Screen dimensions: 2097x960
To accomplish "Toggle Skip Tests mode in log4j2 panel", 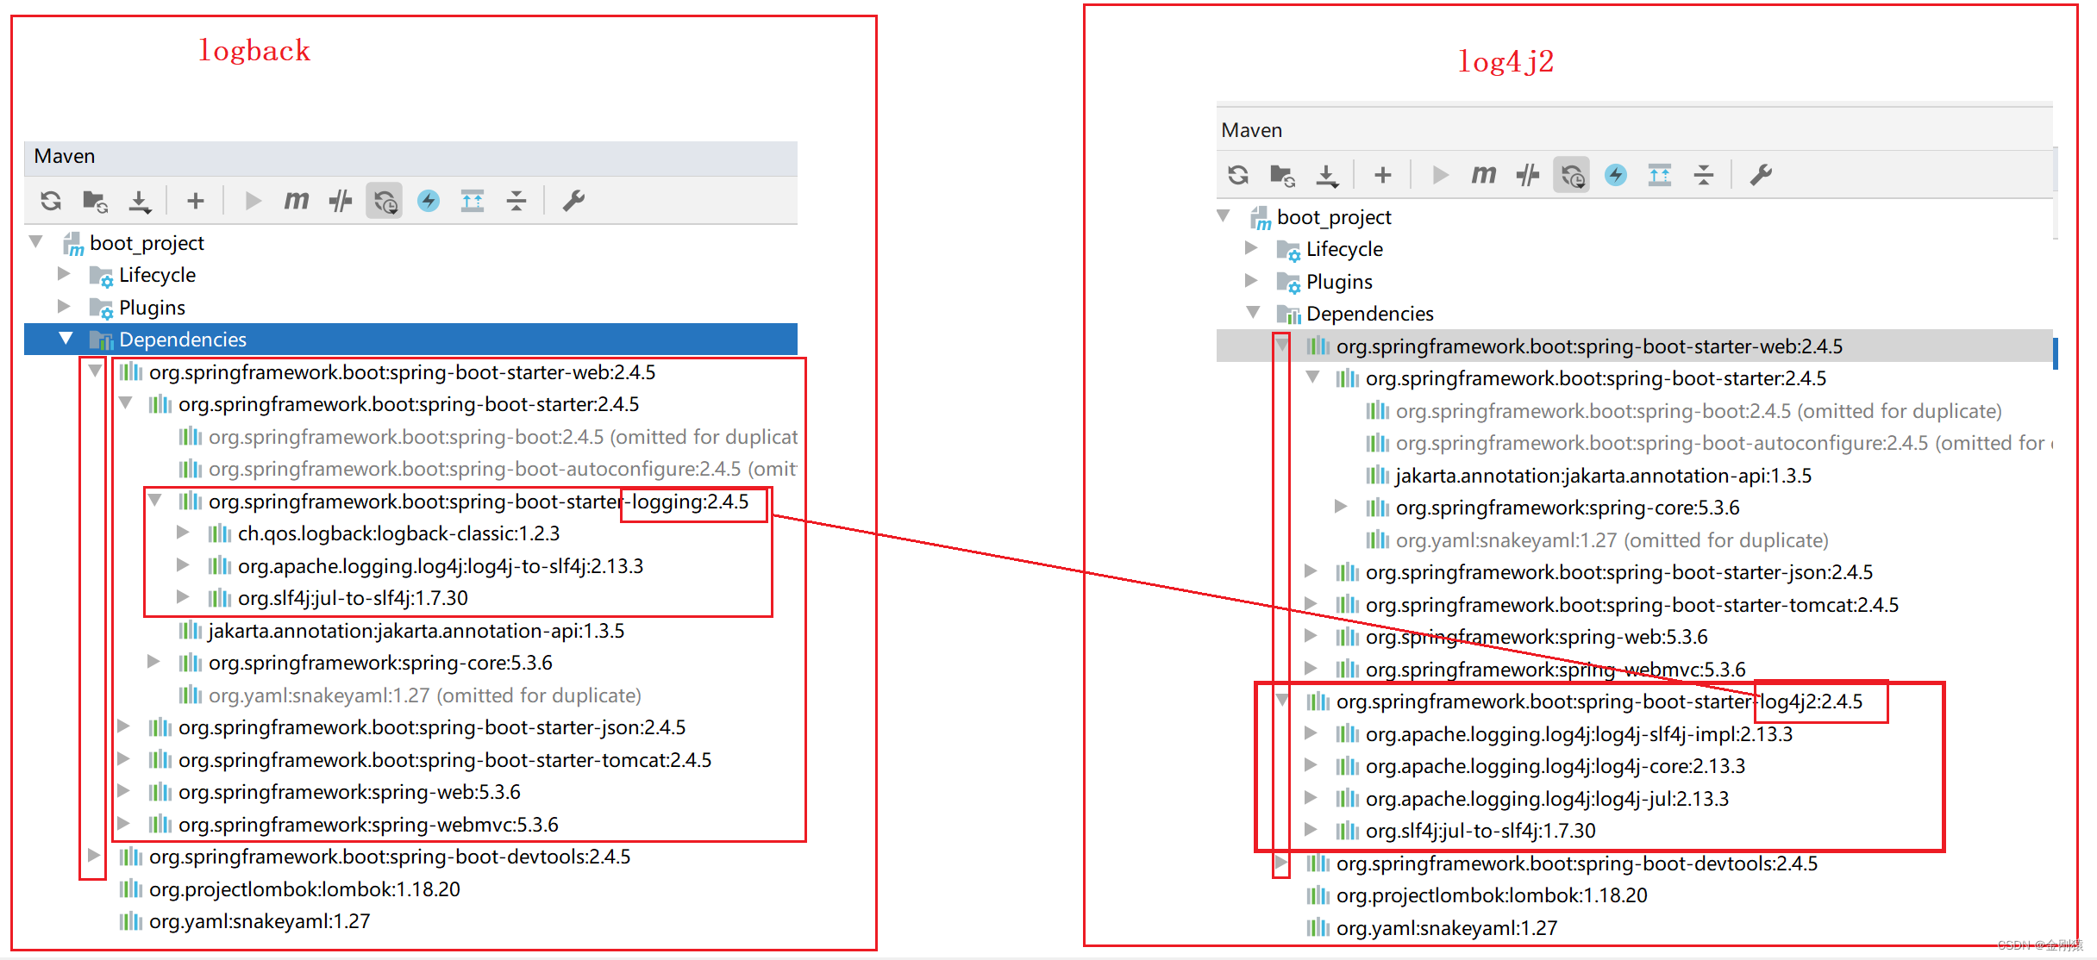I will [1528, 175].
